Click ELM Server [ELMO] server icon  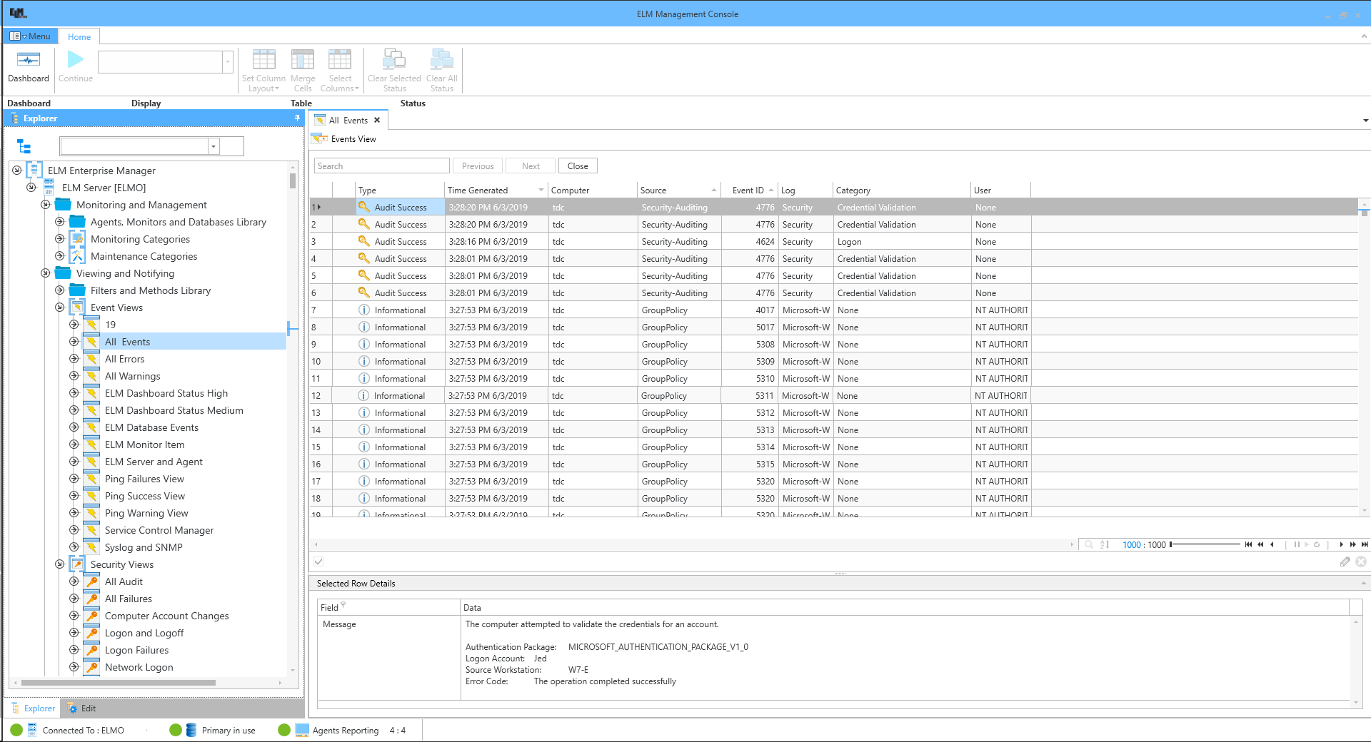49,188
